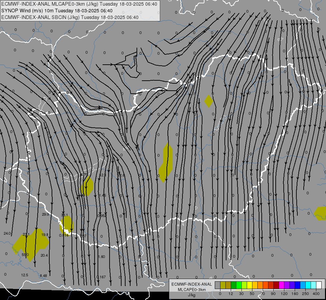The width and height of the screenshot is (326, 300).
Task: Click the legend scale value 70
Action: (x=263, y=294)
